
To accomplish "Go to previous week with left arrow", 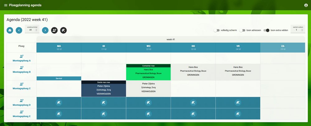I will click(x=19, y=30).
